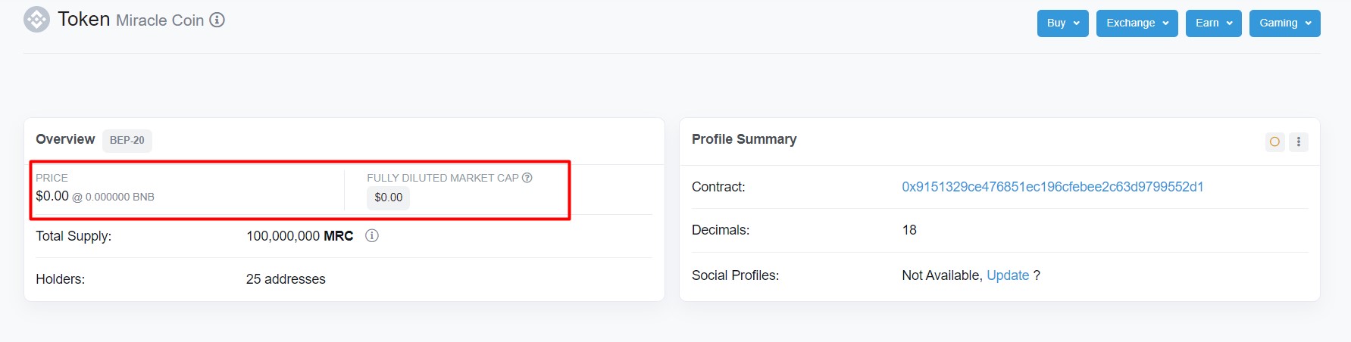Image resolution: width=1351 pixels, height=342 pixels.
Task: Click the token logo icon
Action: (36, 20)
